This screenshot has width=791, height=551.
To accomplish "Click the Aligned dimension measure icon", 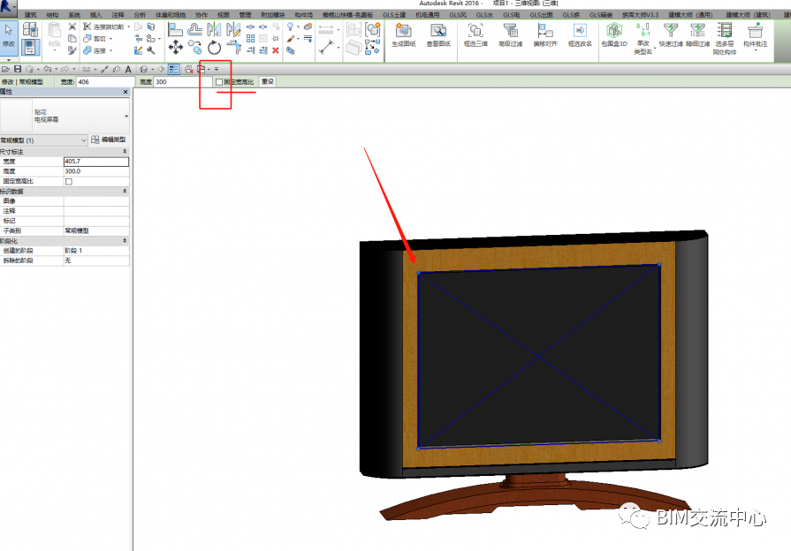I will coord(327,48).
